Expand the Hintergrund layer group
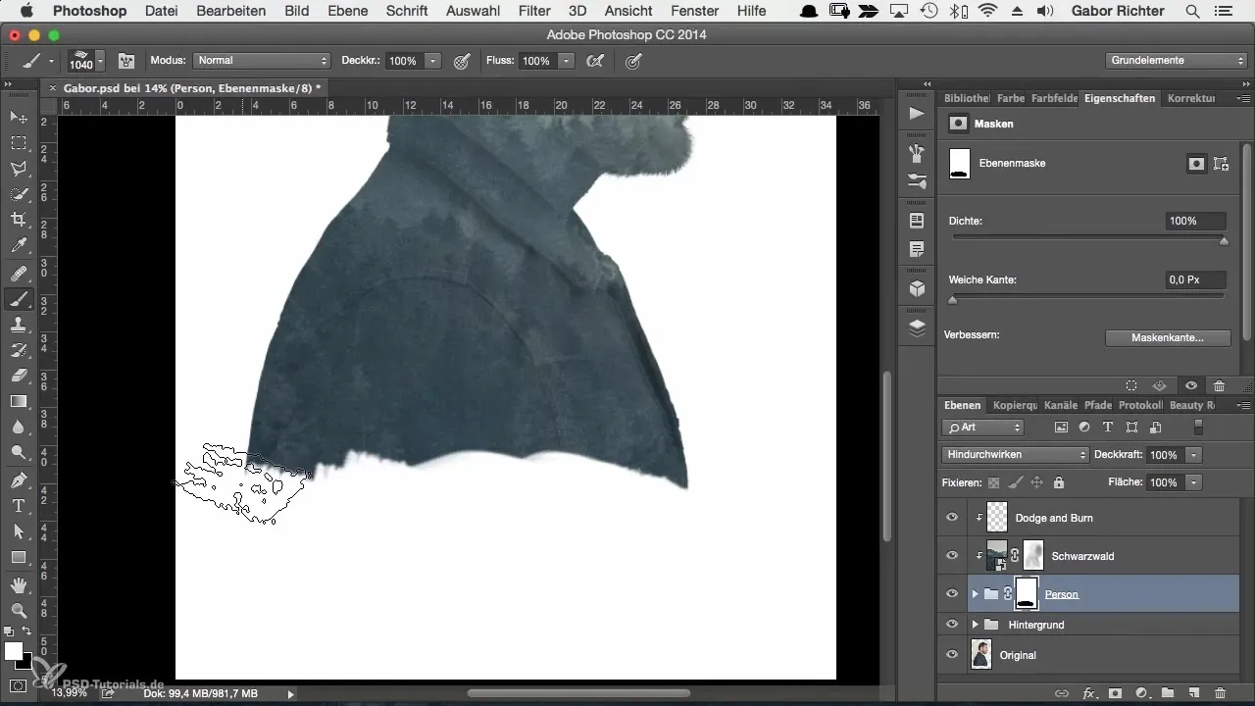The width and height of the screenshot is (1255, 706). pyautogui.click(x=975, y=624)
